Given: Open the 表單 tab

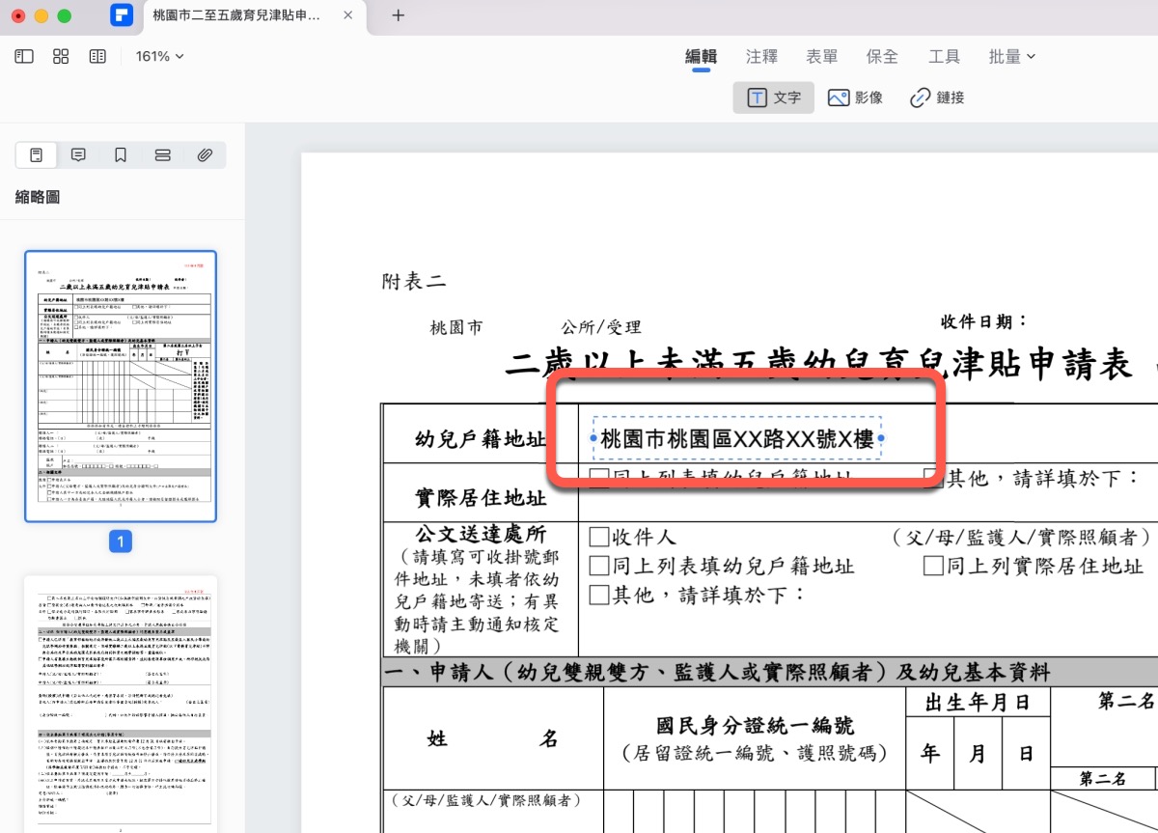Looking at the screenshot, I should click(x=822, y=57).
